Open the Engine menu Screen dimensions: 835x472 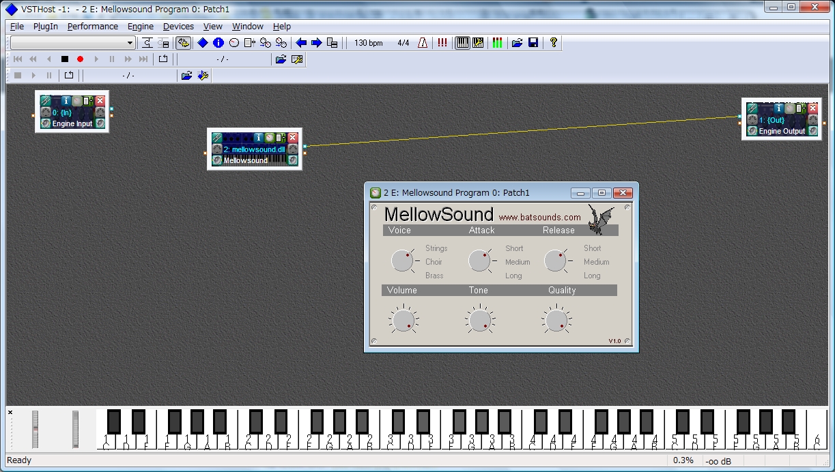coord(141,27)
